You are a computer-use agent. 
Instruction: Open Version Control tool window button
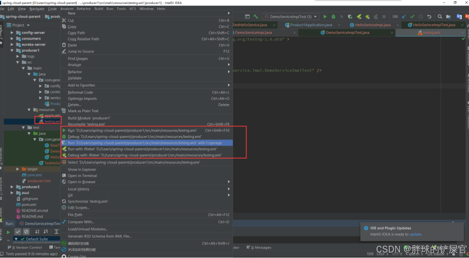pyautogui.click(x=25, y=247)
